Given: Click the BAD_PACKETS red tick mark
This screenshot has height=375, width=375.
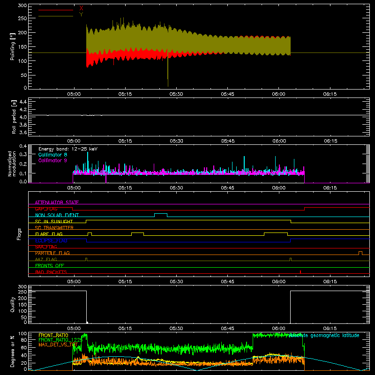Looking at the screenshot, I should pos(300,272).
